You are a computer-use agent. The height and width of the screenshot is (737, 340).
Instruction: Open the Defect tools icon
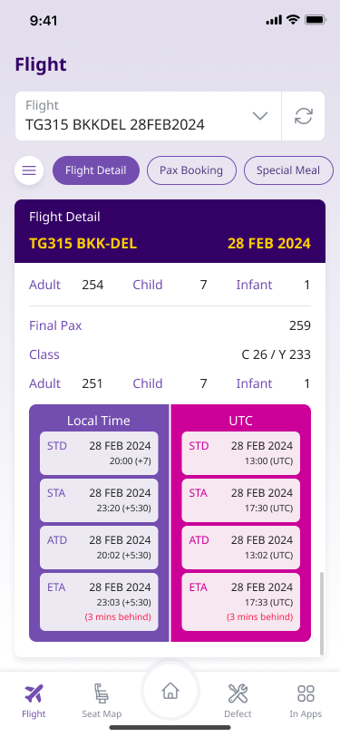point(238,693)
